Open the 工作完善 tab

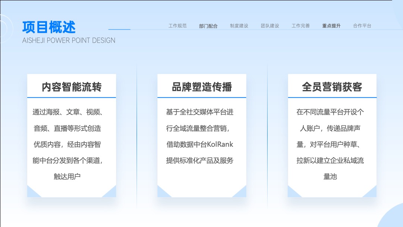(300, 26)
